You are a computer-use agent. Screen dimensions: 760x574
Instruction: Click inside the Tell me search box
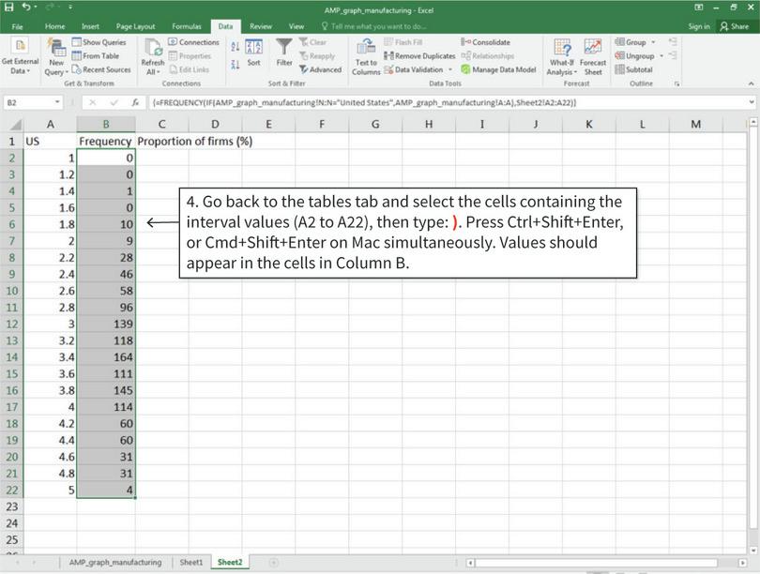tap(375, 25)
